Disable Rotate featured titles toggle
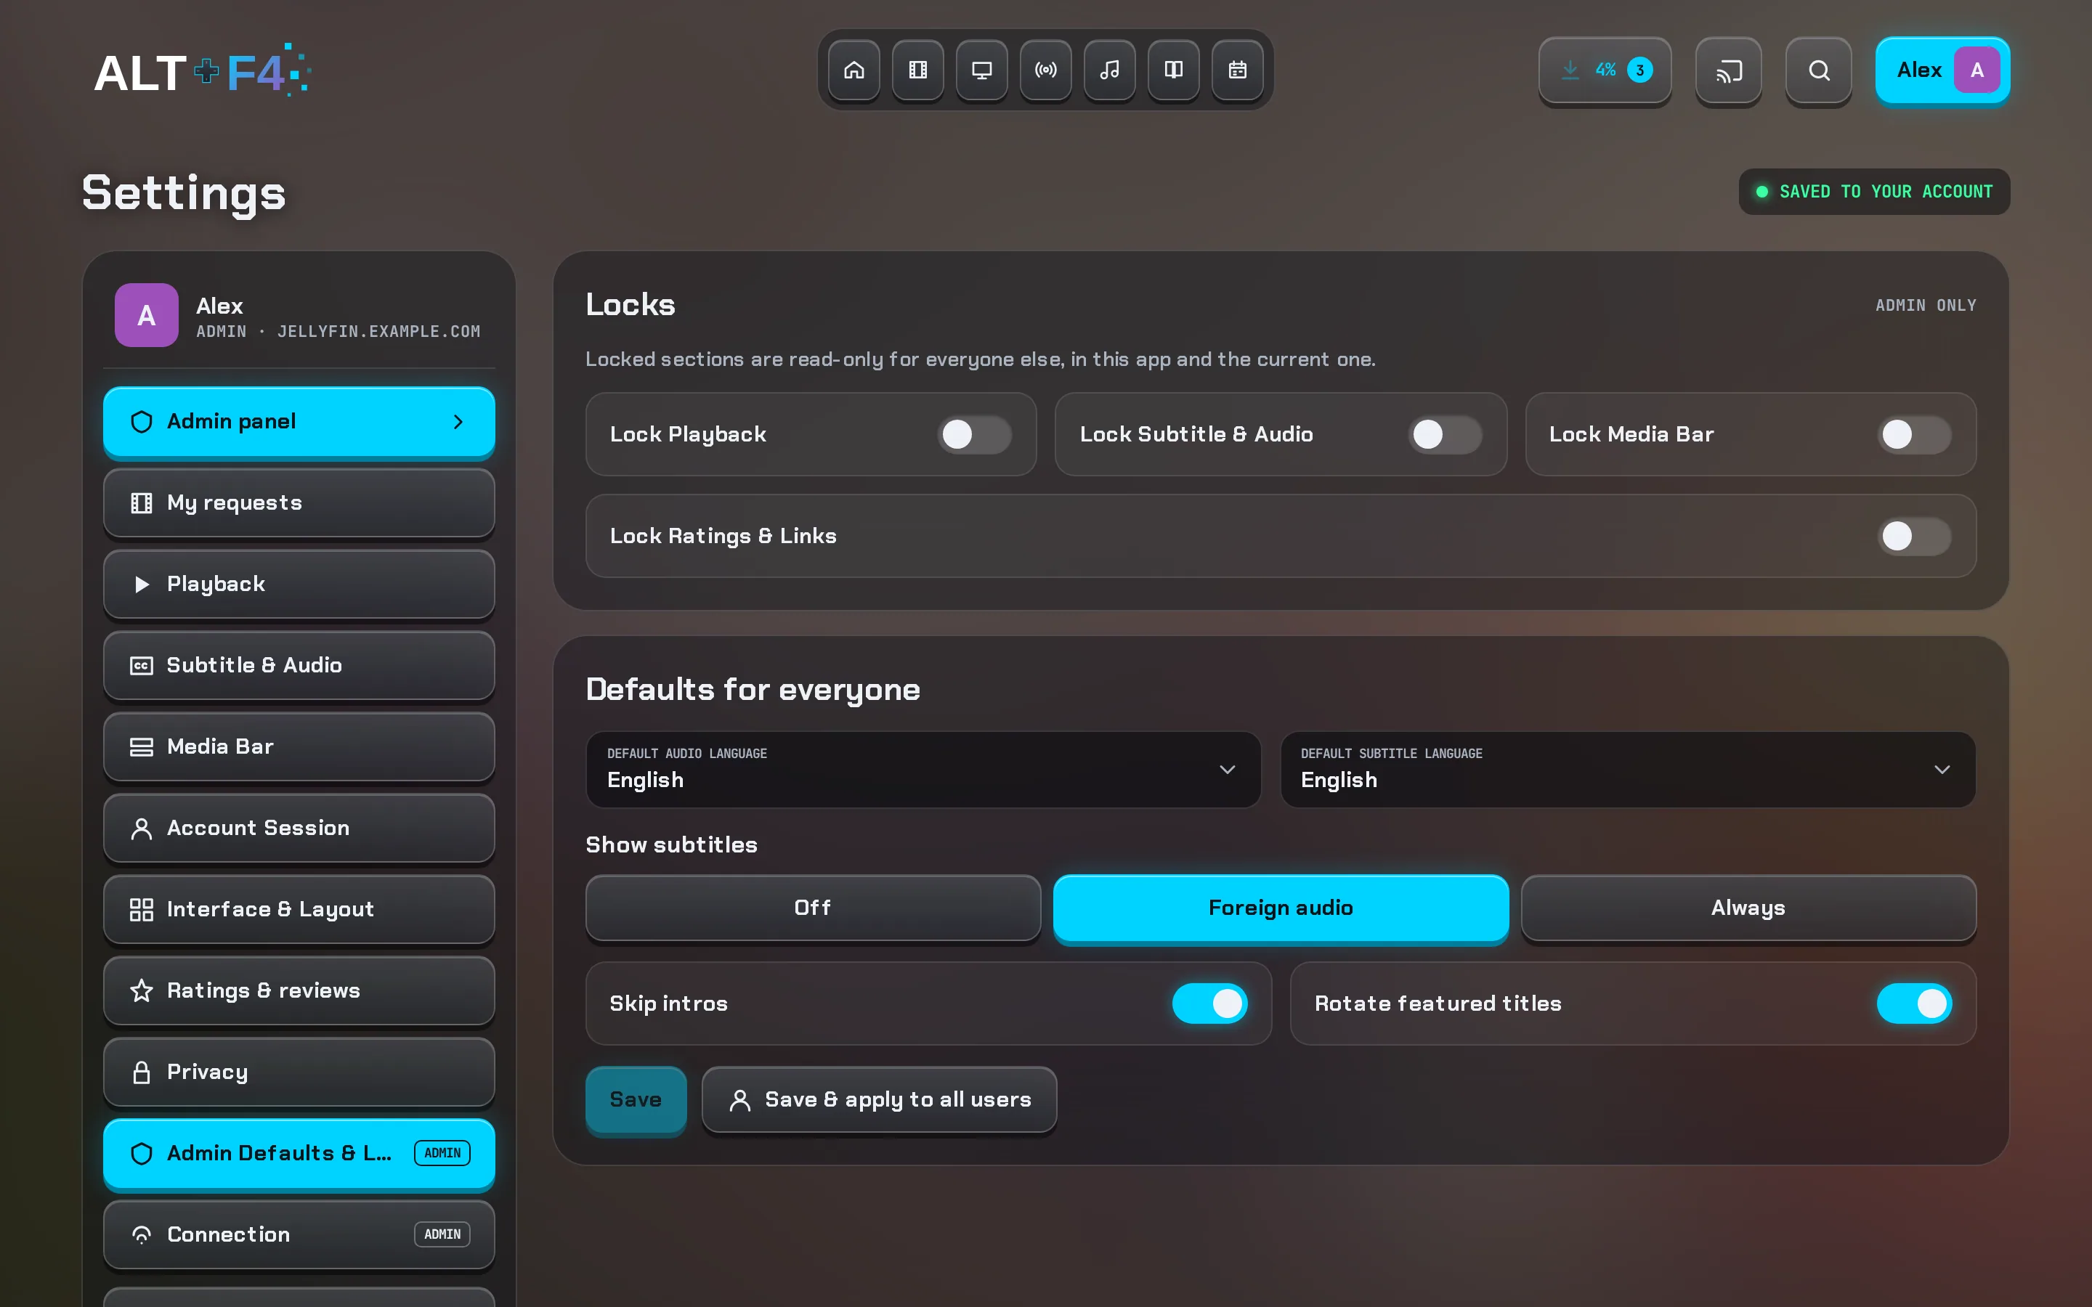Viewport: 2092px width, 1307px height. point(1914,1003)
